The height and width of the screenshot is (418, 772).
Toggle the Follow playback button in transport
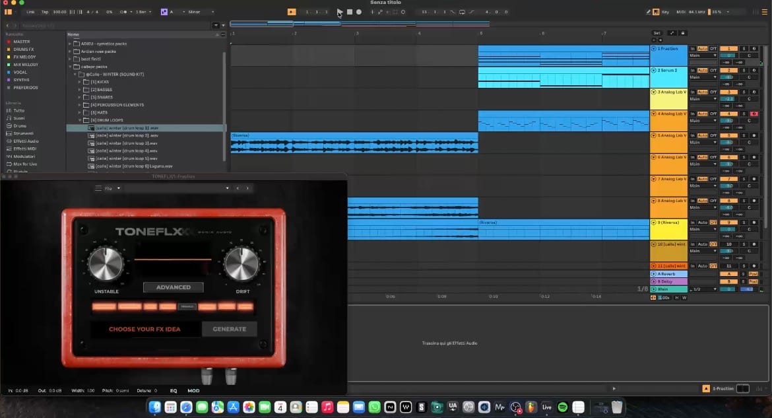(292, 12)
